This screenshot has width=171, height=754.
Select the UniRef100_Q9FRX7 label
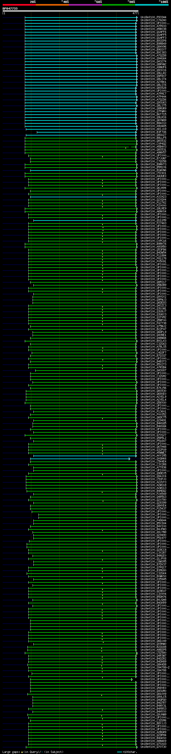[153, 76]
